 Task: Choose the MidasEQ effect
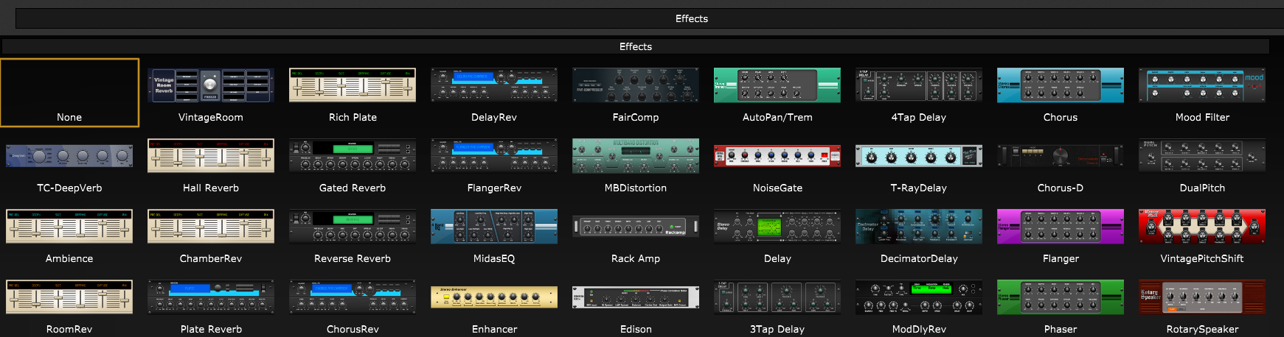pyautogui.click(x=494, y=234)
